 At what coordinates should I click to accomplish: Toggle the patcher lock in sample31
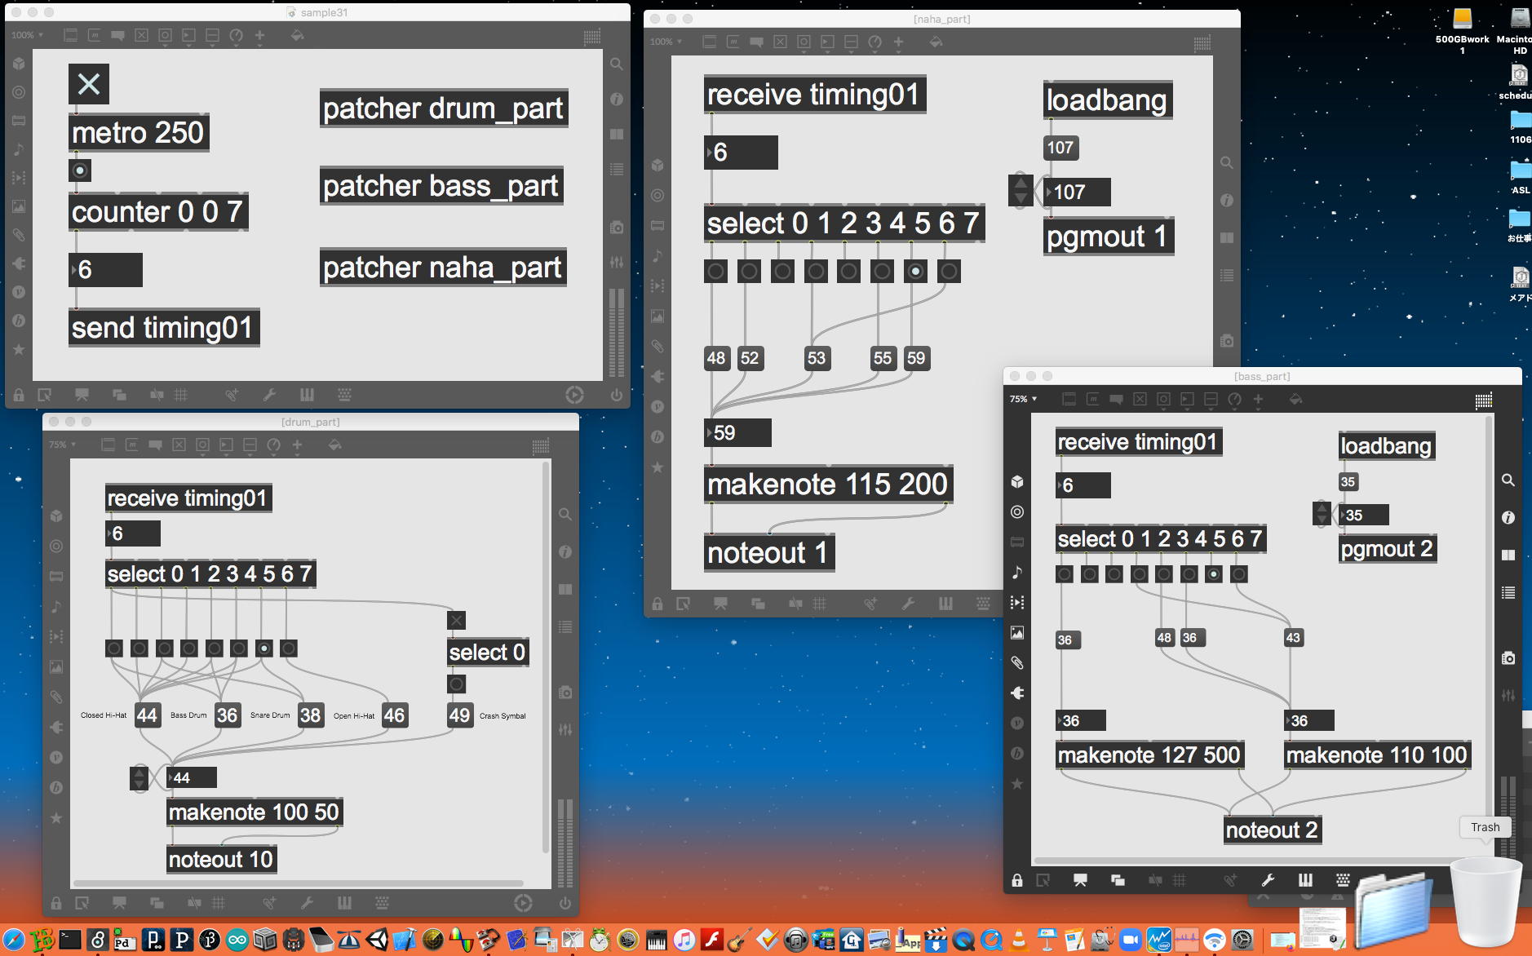tap(19, 395)
